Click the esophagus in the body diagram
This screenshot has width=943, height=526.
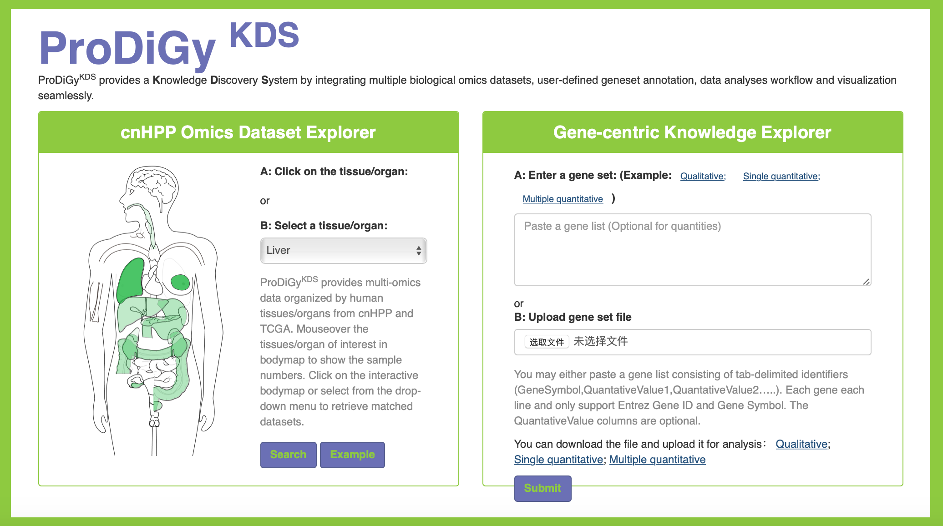tap(150, 228)
